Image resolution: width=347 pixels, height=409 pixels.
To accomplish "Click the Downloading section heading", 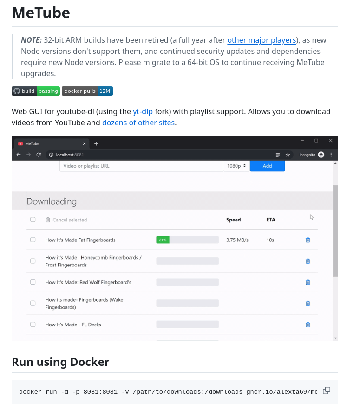I will [x=52, y=201].
